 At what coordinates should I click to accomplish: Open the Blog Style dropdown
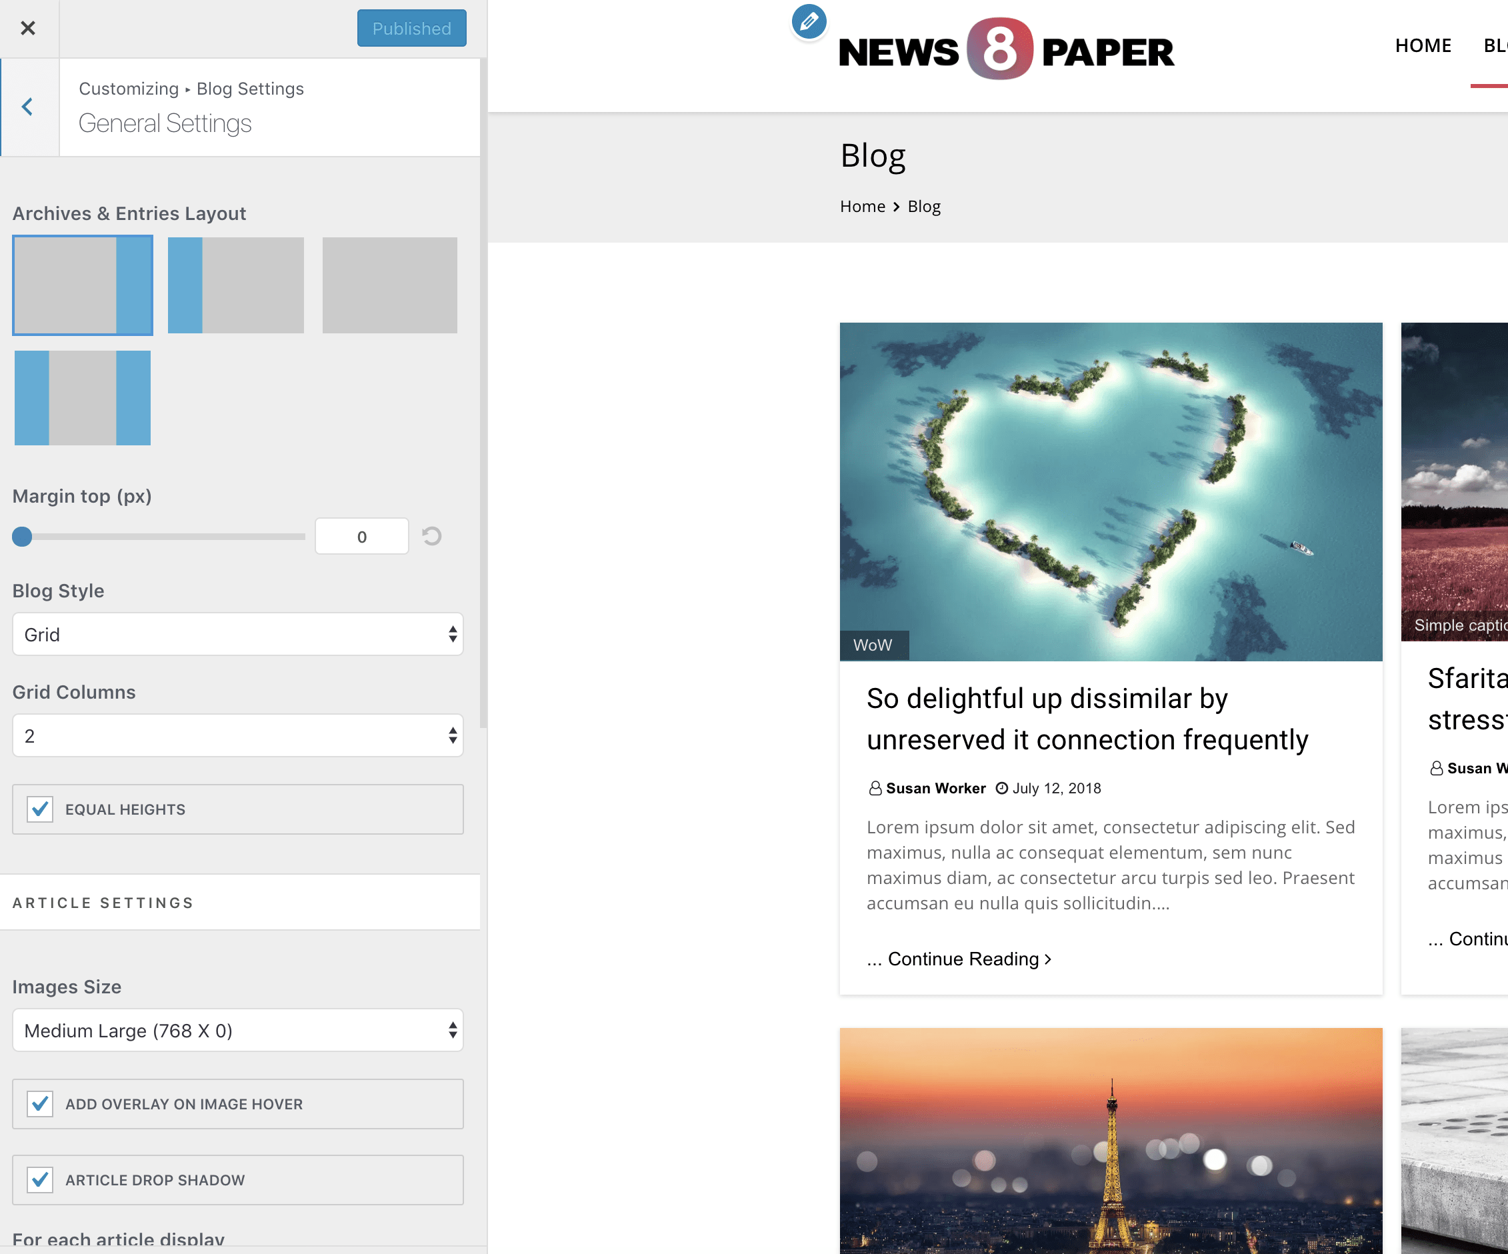click(x=238, y=634)
